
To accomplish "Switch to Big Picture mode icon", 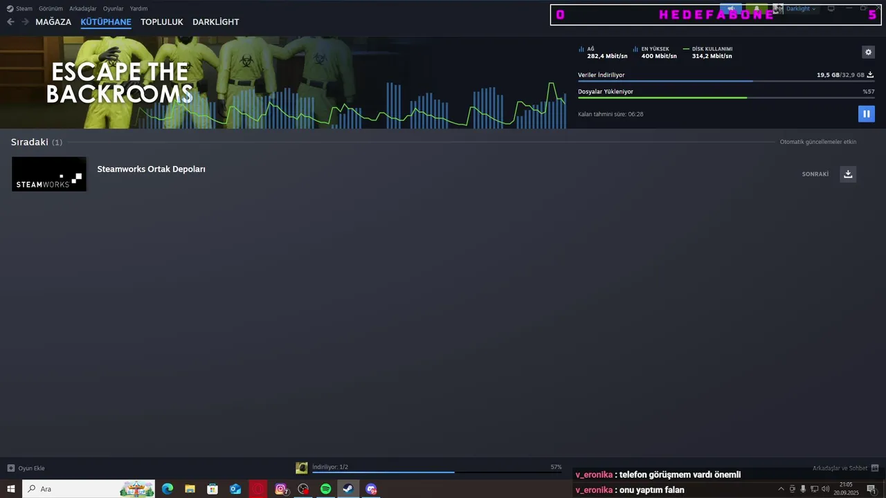I will (831, 8).
